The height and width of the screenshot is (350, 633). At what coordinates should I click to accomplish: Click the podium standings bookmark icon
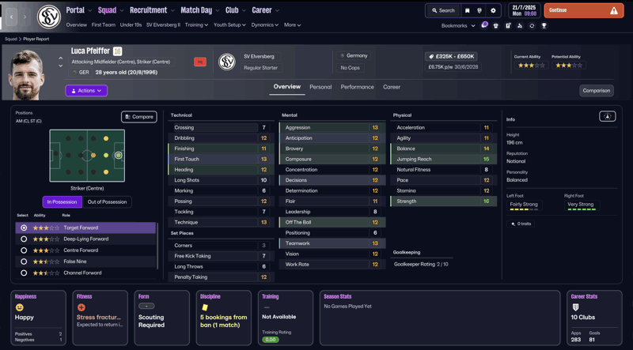[x=520, y=26]
